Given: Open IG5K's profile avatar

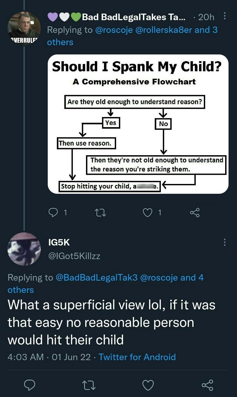Looking at the screenshot, I should coord(24,249).
